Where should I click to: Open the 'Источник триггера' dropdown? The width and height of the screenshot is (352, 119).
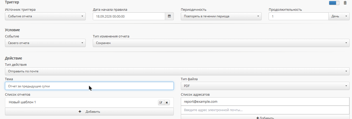pos(45,16)
